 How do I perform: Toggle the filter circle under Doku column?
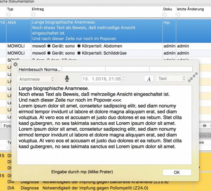[x=165, y=14]
